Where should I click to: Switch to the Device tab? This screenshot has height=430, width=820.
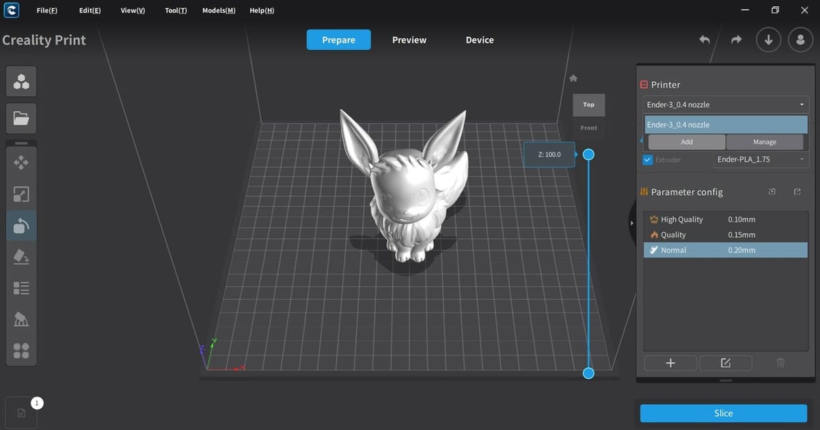click(x=480, y=40)
